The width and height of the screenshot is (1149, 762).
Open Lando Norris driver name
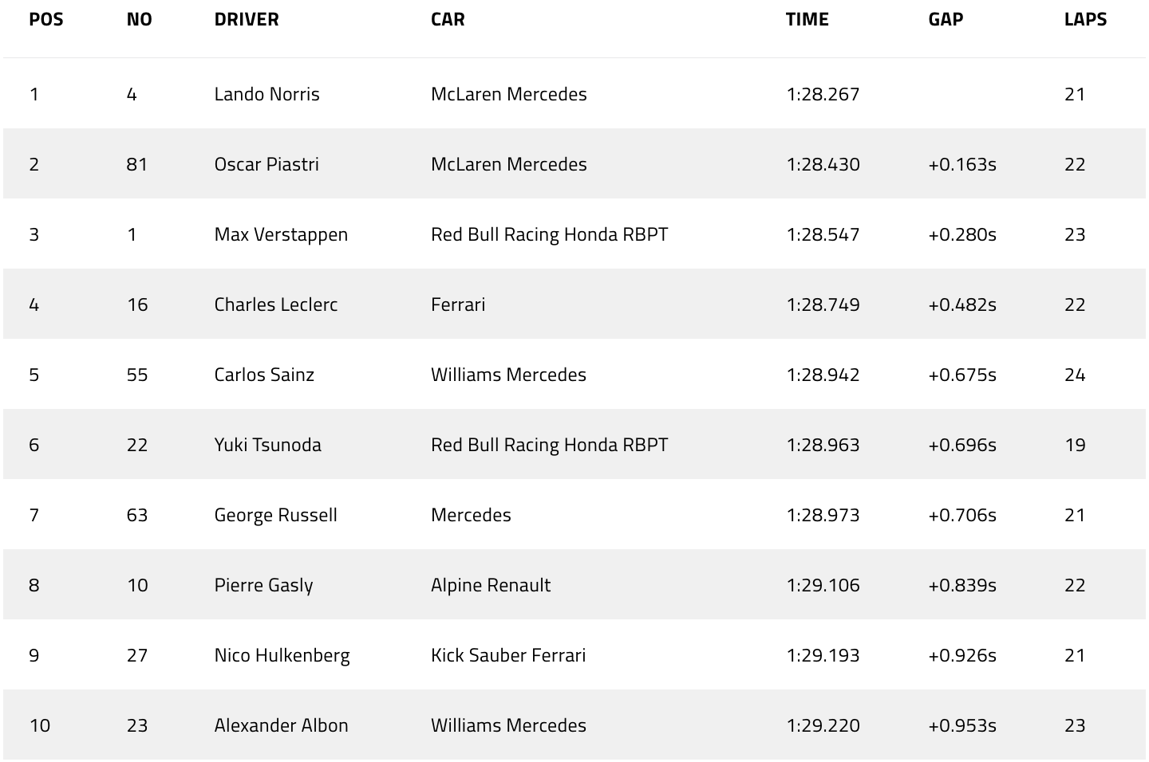[267, 94]
